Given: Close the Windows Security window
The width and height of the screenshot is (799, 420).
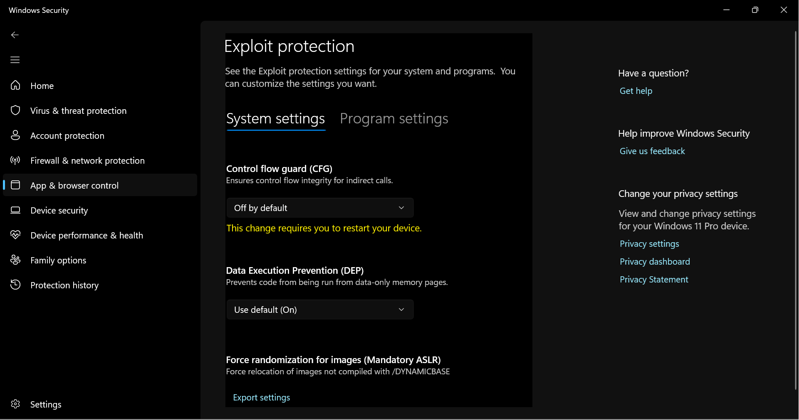Looking at the screenshot, I should pyautogui.click(x=784, y=10).
